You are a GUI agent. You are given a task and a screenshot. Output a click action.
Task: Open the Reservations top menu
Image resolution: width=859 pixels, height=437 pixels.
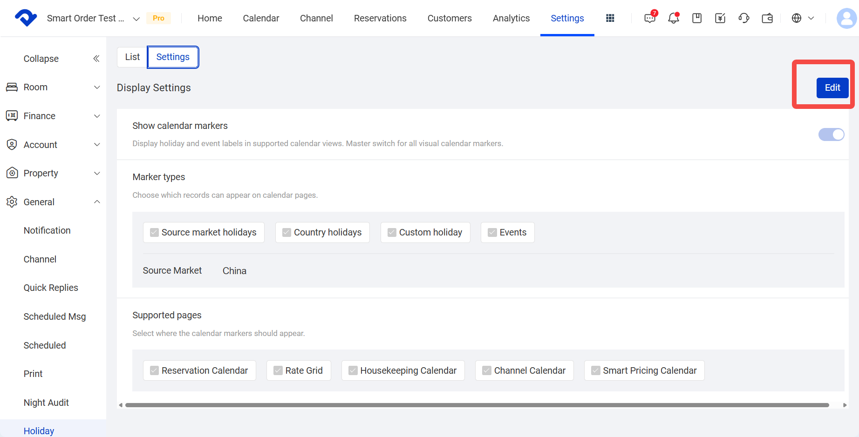pyautogui.click(x=380, y=18)
